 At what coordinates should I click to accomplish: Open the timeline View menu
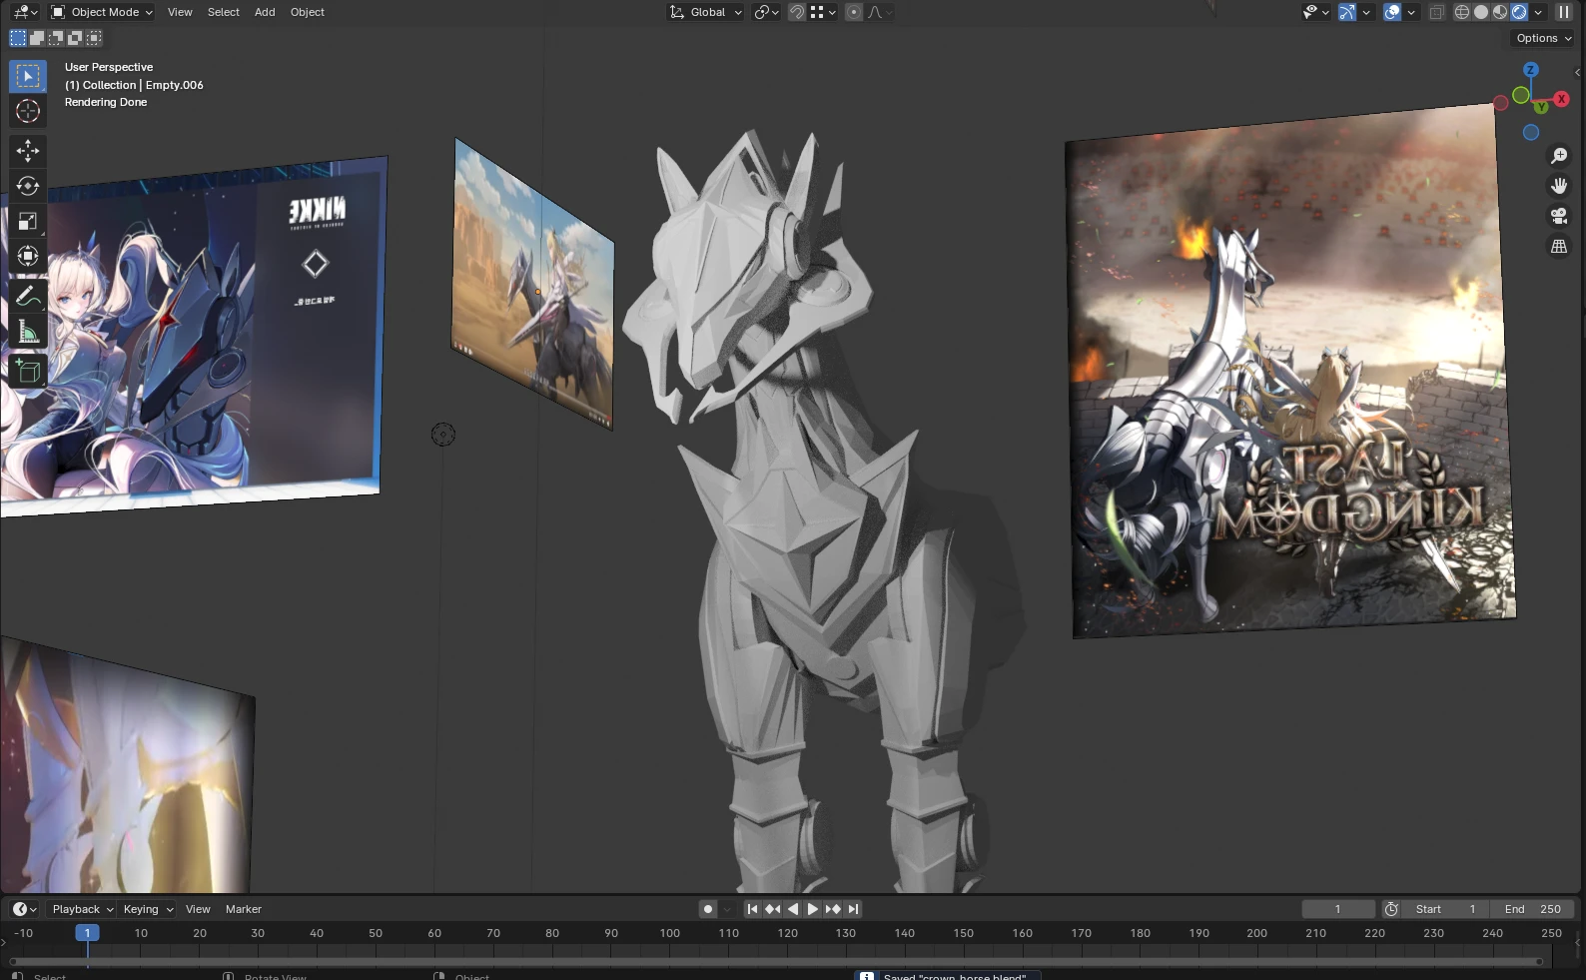[x=198, y=909]
